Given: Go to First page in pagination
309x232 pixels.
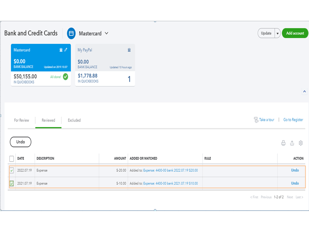Looking at the screenshot, I should click(x=254, y=197).
